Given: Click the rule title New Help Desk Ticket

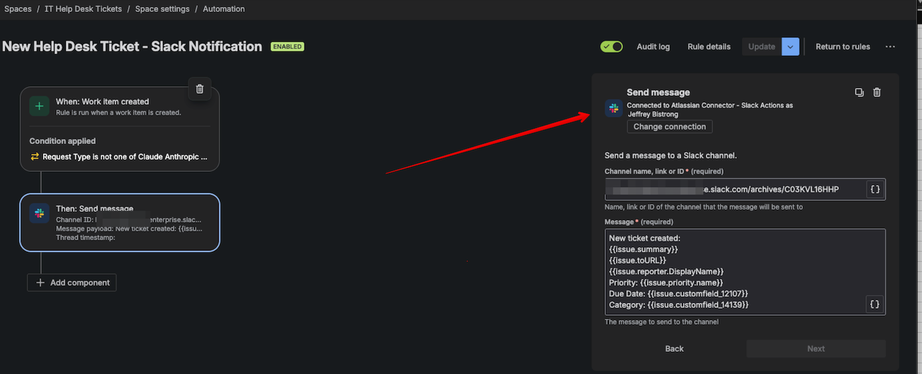Looking at the screenshot, I should click(132, 47).
